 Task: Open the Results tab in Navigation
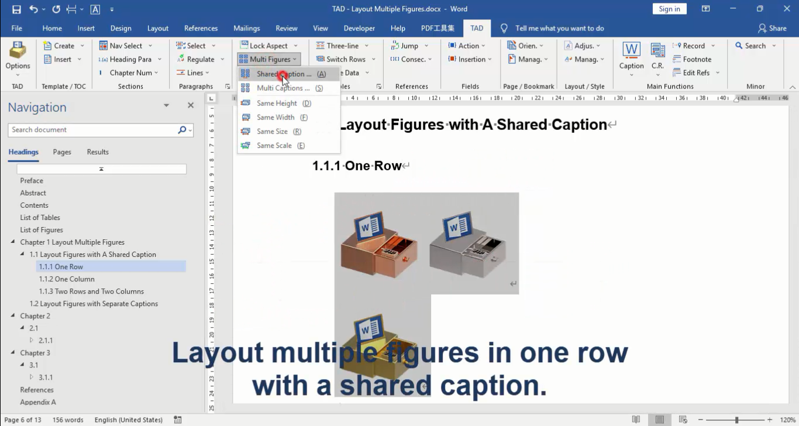[98, 152]
